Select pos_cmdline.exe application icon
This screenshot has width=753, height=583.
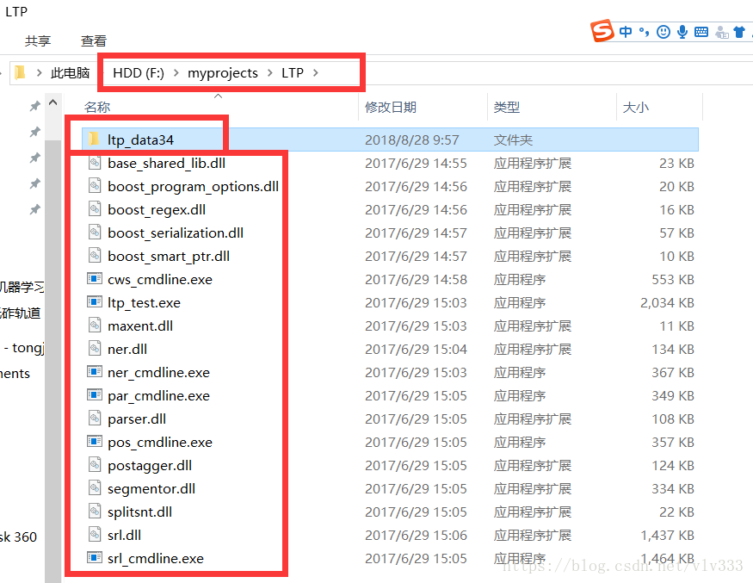coord(95,442)
